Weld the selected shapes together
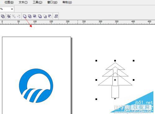155x114 pixels. pos(25,16)
